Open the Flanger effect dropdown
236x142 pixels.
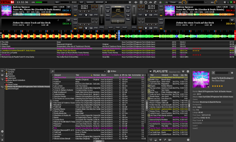173,2
